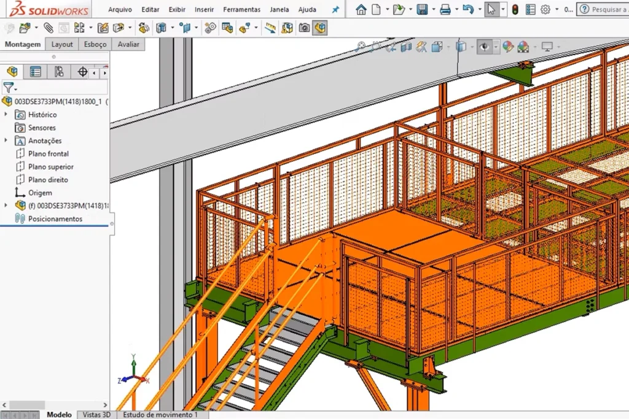
Task: Select Plano frontal in the feature tree
Action: tap(48, 154)
